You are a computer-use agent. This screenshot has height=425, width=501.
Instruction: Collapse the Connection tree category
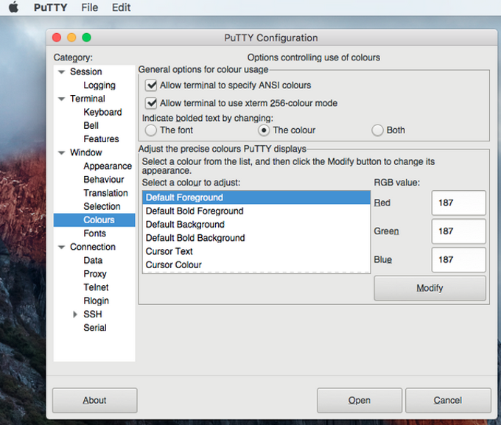click(x=62, y=247)
